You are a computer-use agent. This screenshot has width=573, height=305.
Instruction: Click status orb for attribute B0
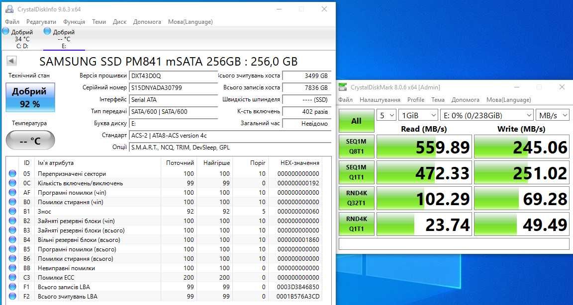click(12, 202)
